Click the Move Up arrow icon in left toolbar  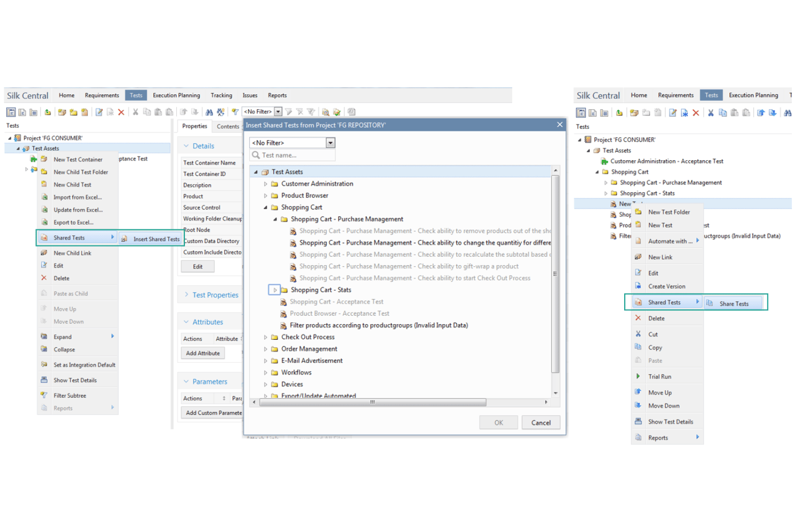tap(183, 112)
